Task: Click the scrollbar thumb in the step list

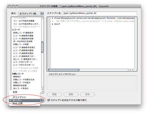Action: pyautogui.click(x=42, y=47)
